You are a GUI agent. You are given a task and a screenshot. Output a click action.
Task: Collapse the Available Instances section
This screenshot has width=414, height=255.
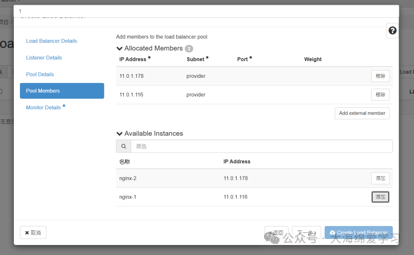tap(120, 134)
